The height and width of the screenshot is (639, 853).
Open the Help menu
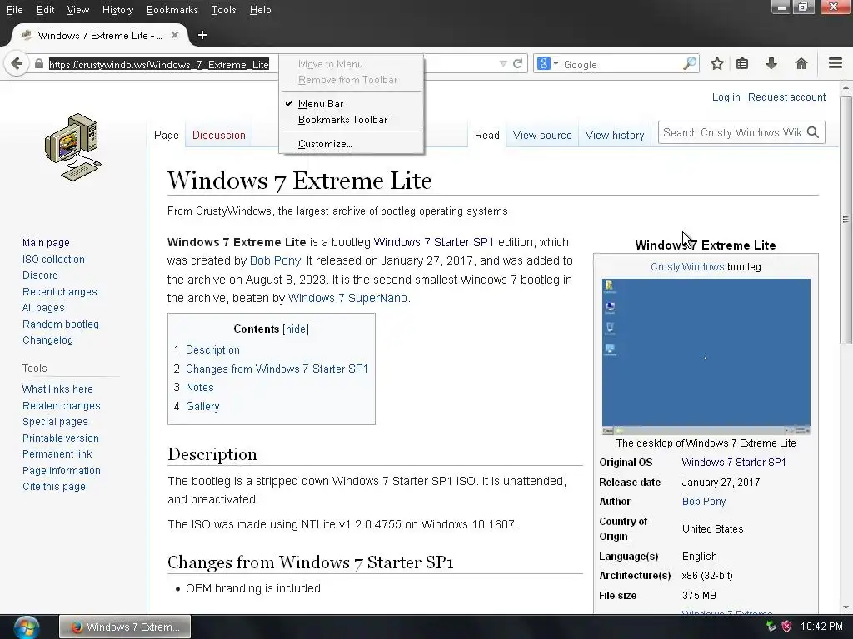260,10
